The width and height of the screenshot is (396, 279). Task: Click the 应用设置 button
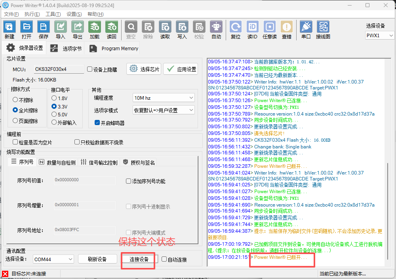coord(181,69)
